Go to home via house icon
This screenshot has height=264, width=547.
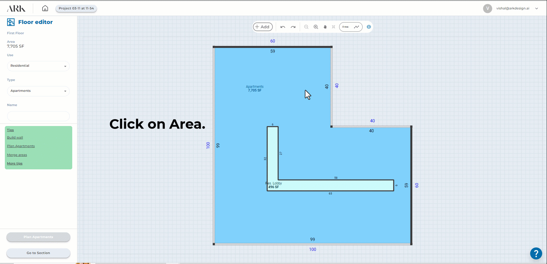click(x=45, y=8)
